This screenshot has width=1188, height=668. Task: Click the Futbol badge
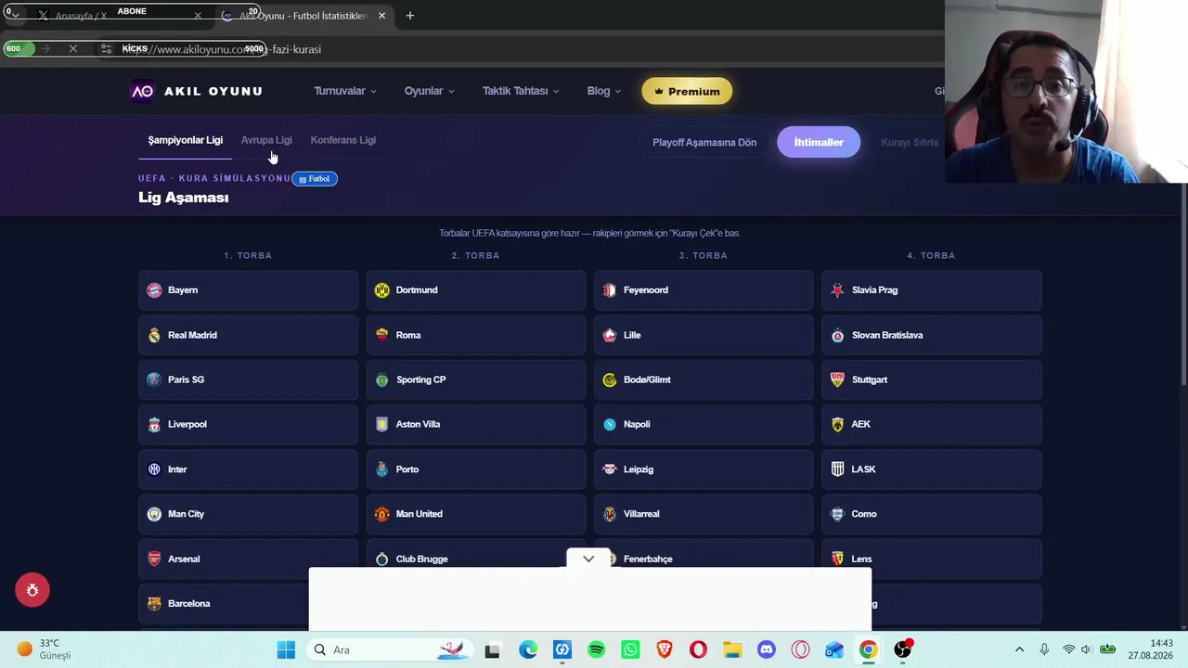tap(315, 178)
